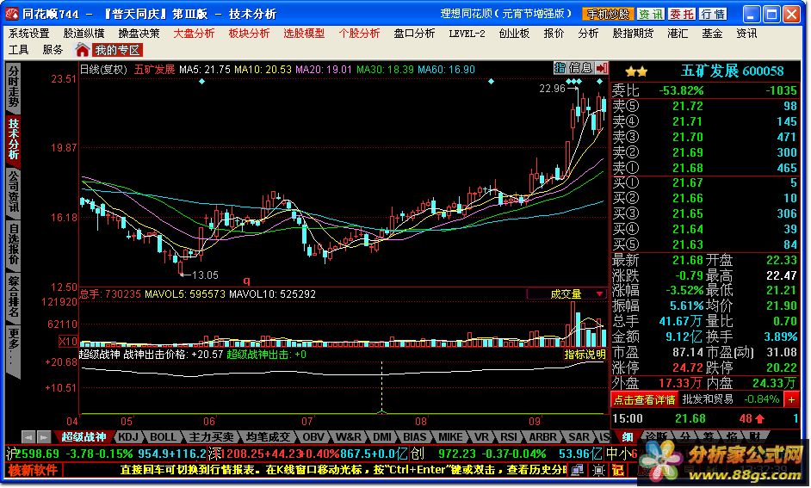This screenshot has width=811, height=488.
Task: Click the 信息 button above chart
Action: [x=580, y=68]
